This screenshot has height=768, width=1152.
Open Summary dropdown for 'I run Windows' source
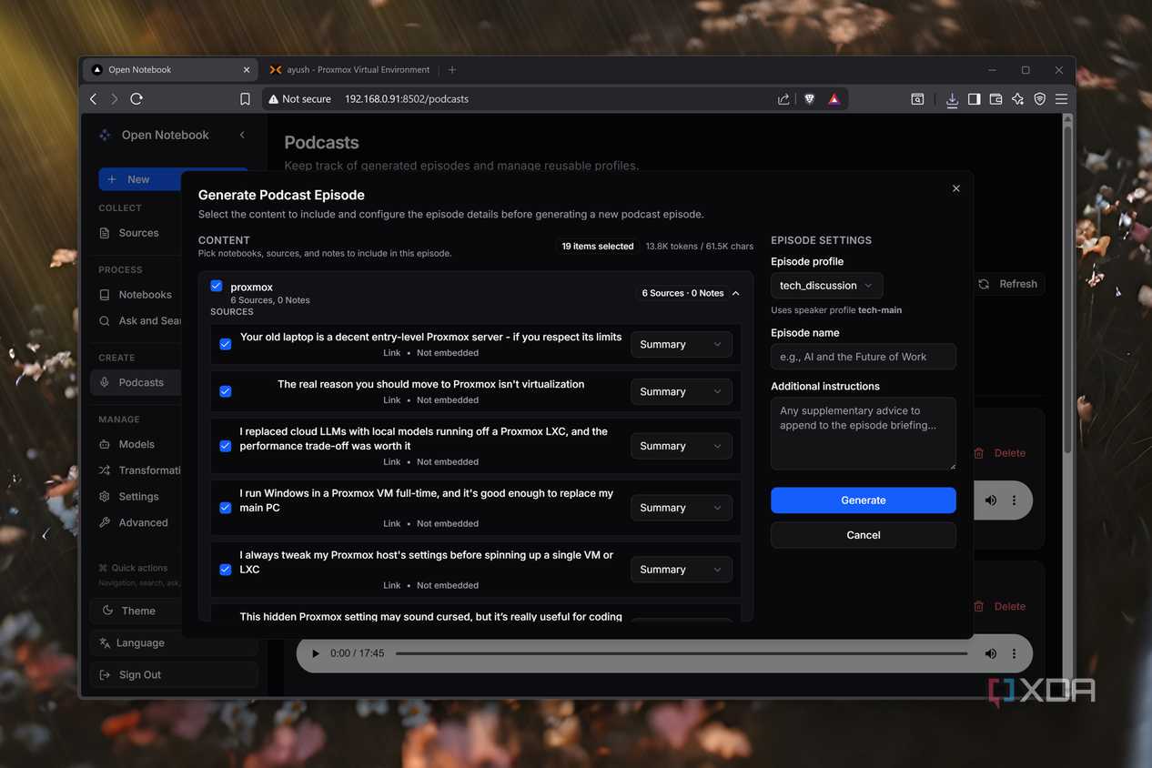click(x=681, y=508)
